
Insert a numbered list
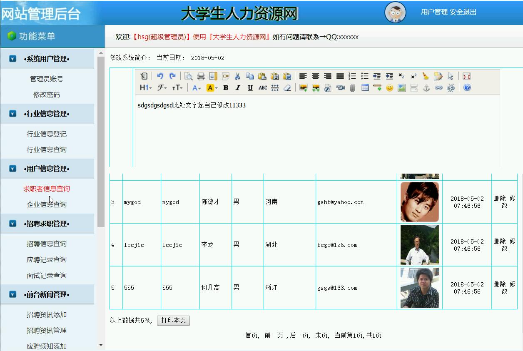coord(352,76)
